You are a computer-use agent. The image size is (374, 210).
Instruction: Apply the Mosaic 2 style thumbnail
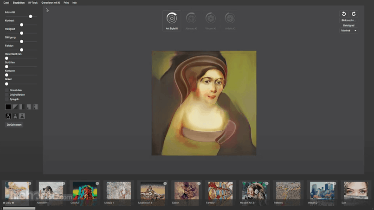point(322,191)
